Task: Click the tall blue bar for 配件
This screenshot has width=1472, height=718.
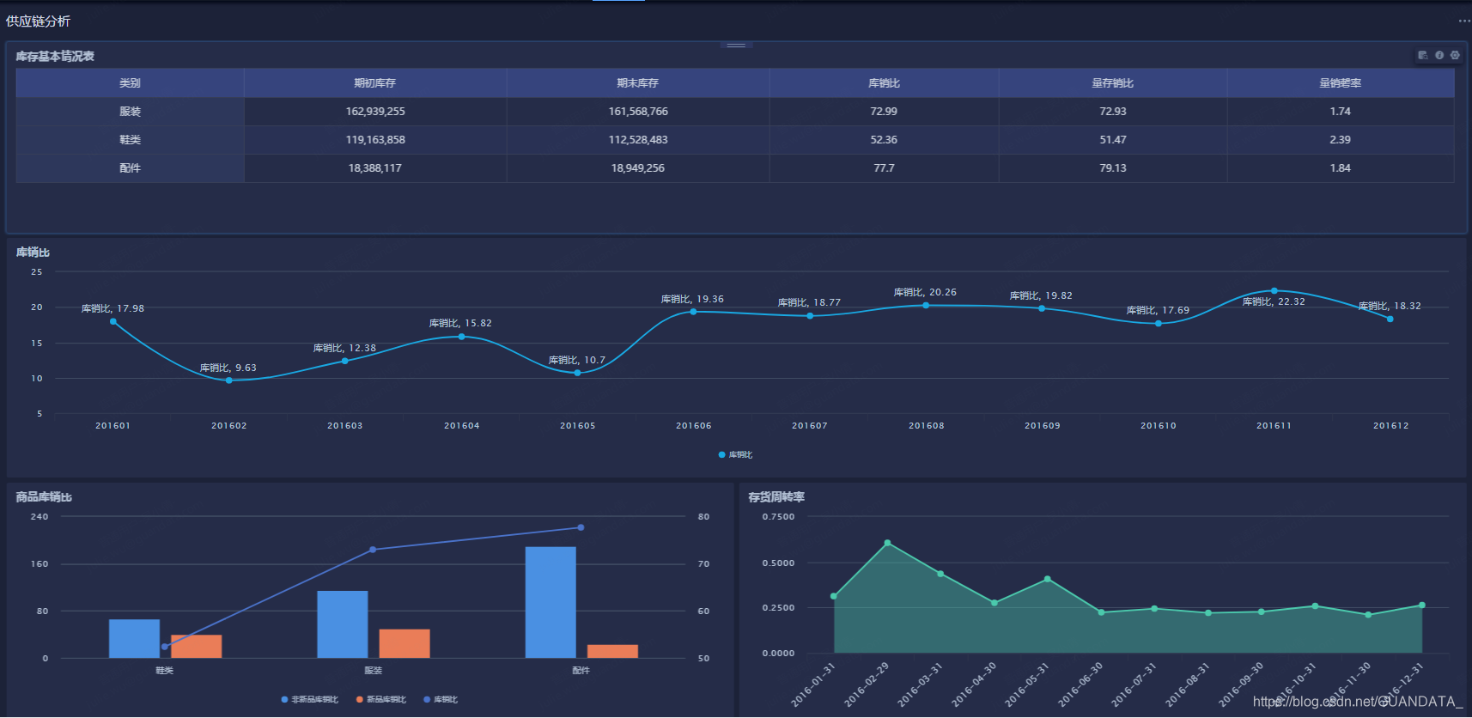Action: (x=550, y=602)
